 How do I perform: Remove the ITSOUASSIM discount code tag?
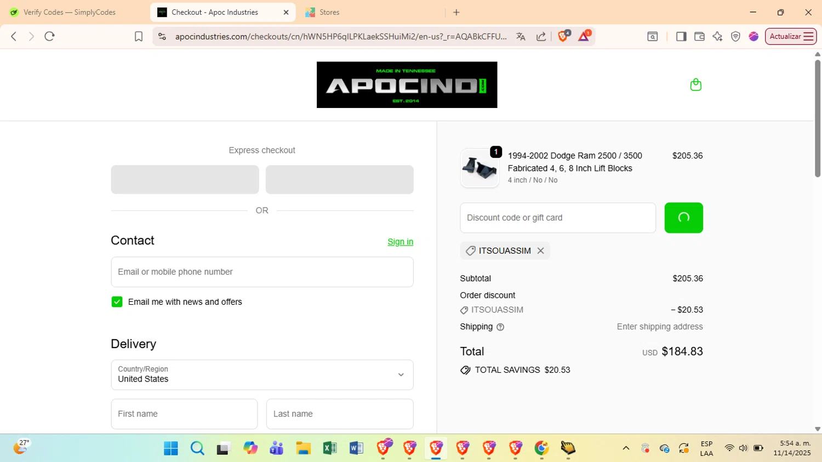[x=540, y=250]
